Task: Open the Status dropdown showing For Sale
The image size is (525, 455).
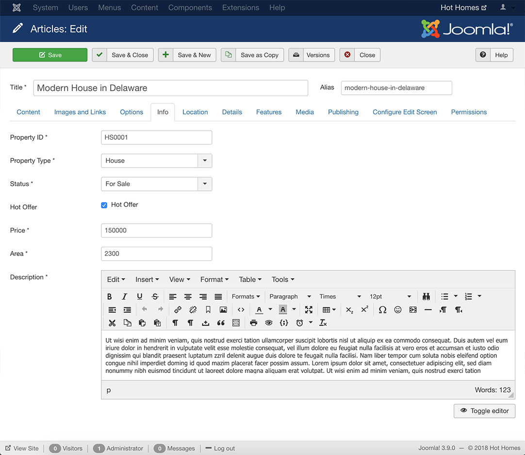Action: [156, 184]
